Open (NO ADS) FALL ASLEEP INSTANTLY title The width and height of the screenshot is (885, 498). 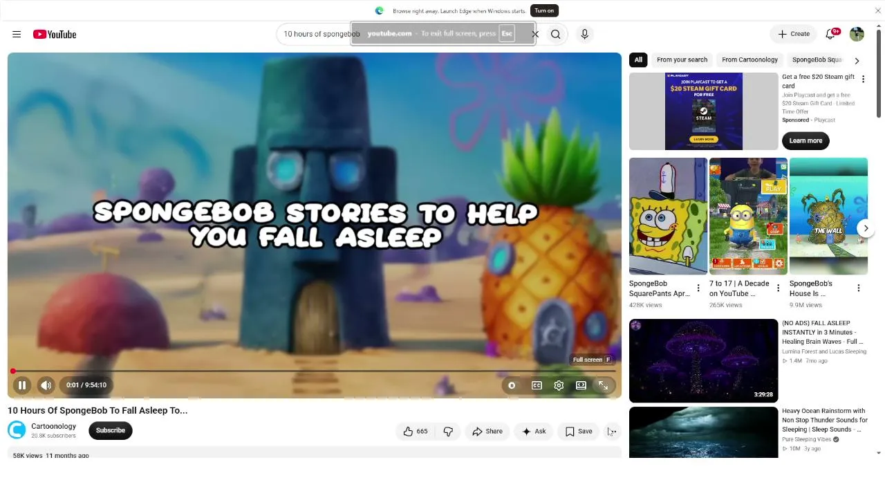click(x=823, y=332)
